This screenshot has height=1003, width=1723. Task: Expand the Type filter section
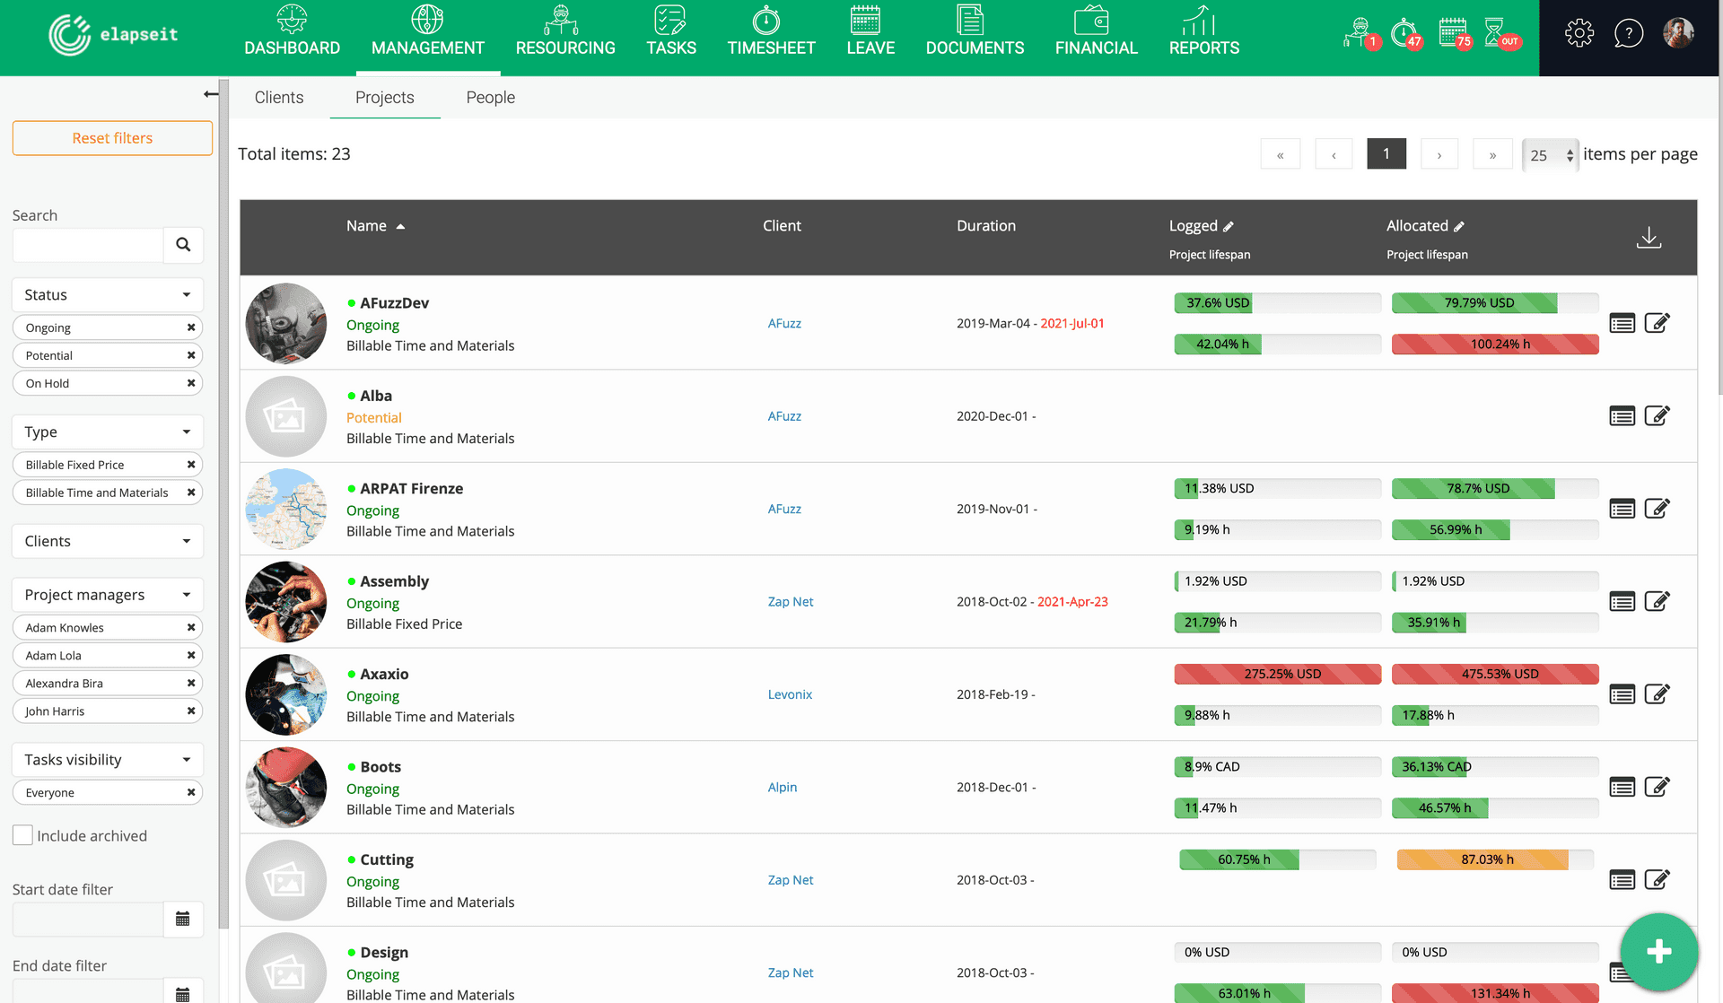[106, 431]
